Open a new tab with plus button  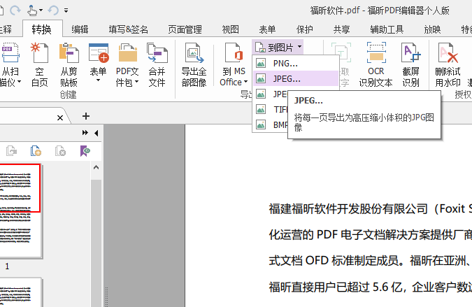[x=86, y=116]
